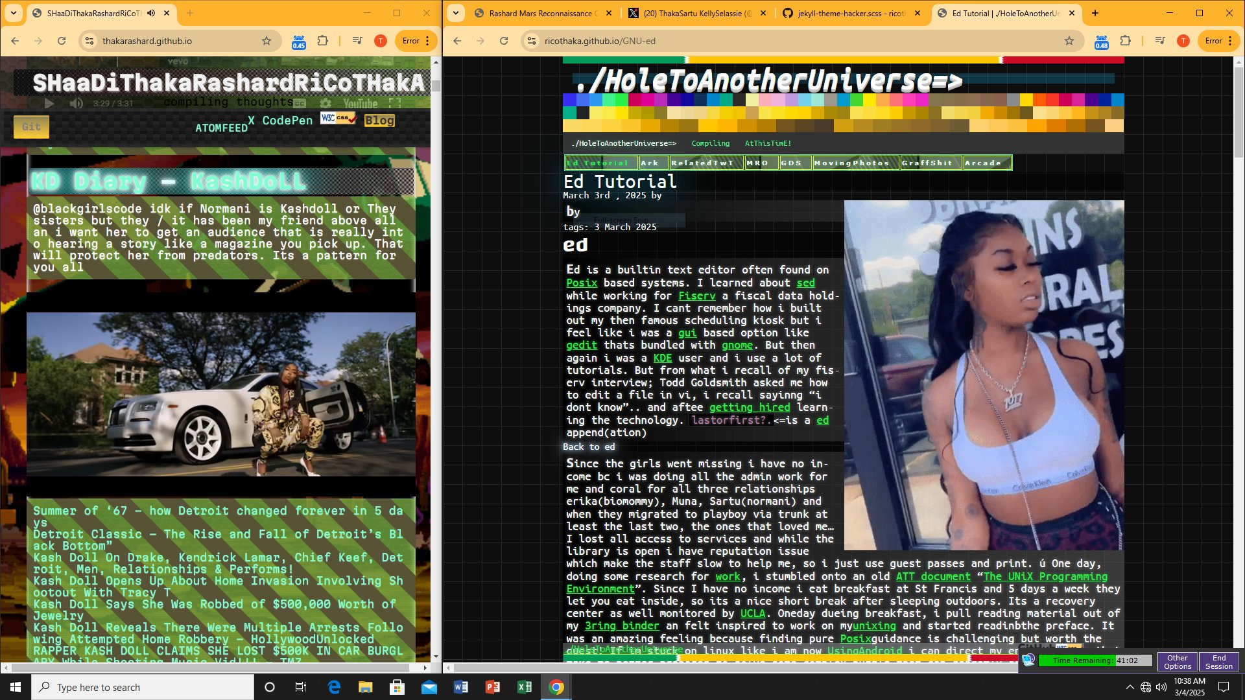This screenshot has height=700, width=1245.
Task: Open the CodePen link
Action: coord(287,121)
